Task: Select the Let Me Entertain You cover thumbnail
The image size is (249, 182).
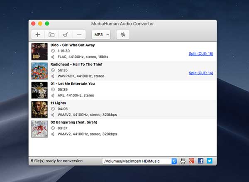Action: click(39, 90)
